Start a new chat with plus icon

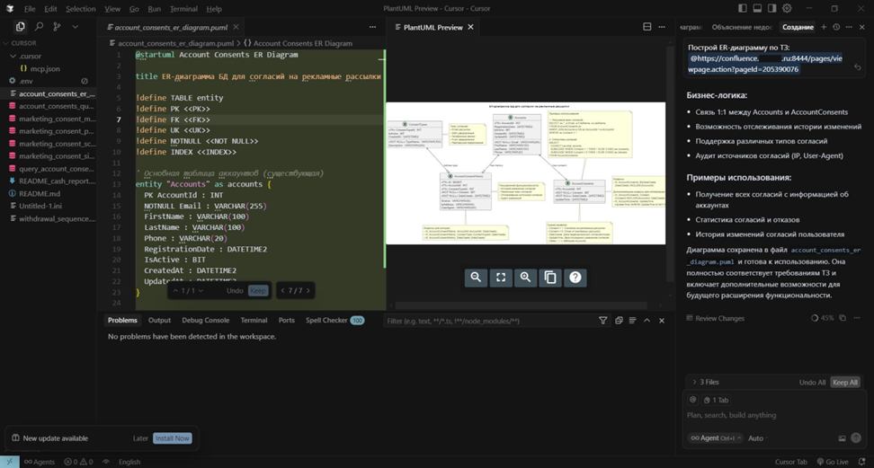[823, 27]
